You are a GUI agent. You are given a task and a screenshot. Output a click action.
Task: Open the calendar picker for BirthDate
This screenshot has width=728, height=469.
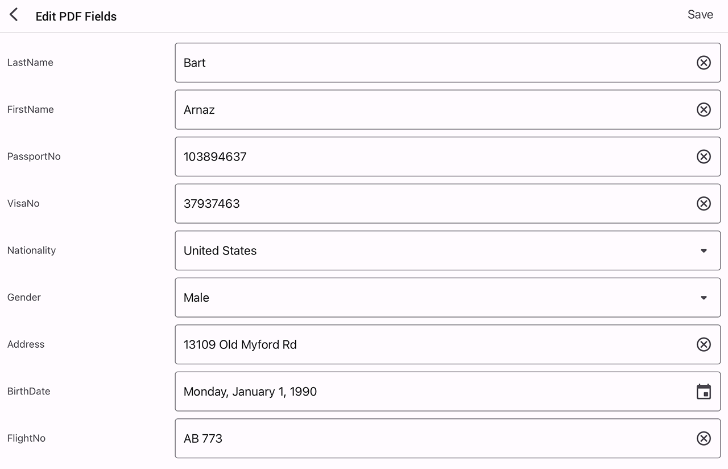coord(704,392)
